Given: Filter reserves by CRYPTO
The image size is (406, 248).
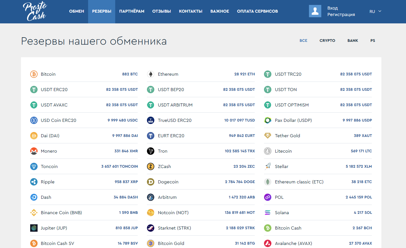Looking at the screenshot, I should [327, 41].
